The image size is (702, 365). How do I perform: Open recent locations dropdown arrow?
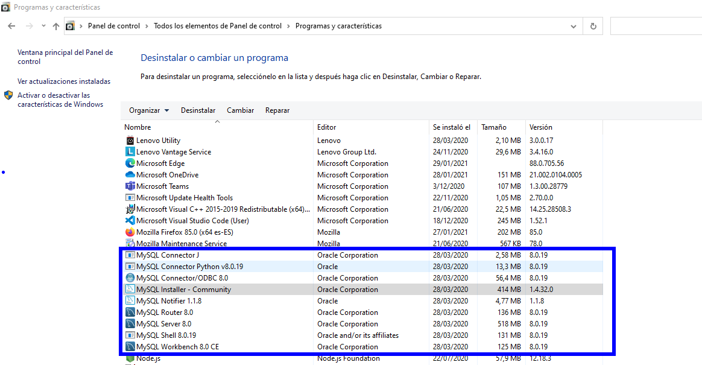pyautogui.click(x=43, y=26)
